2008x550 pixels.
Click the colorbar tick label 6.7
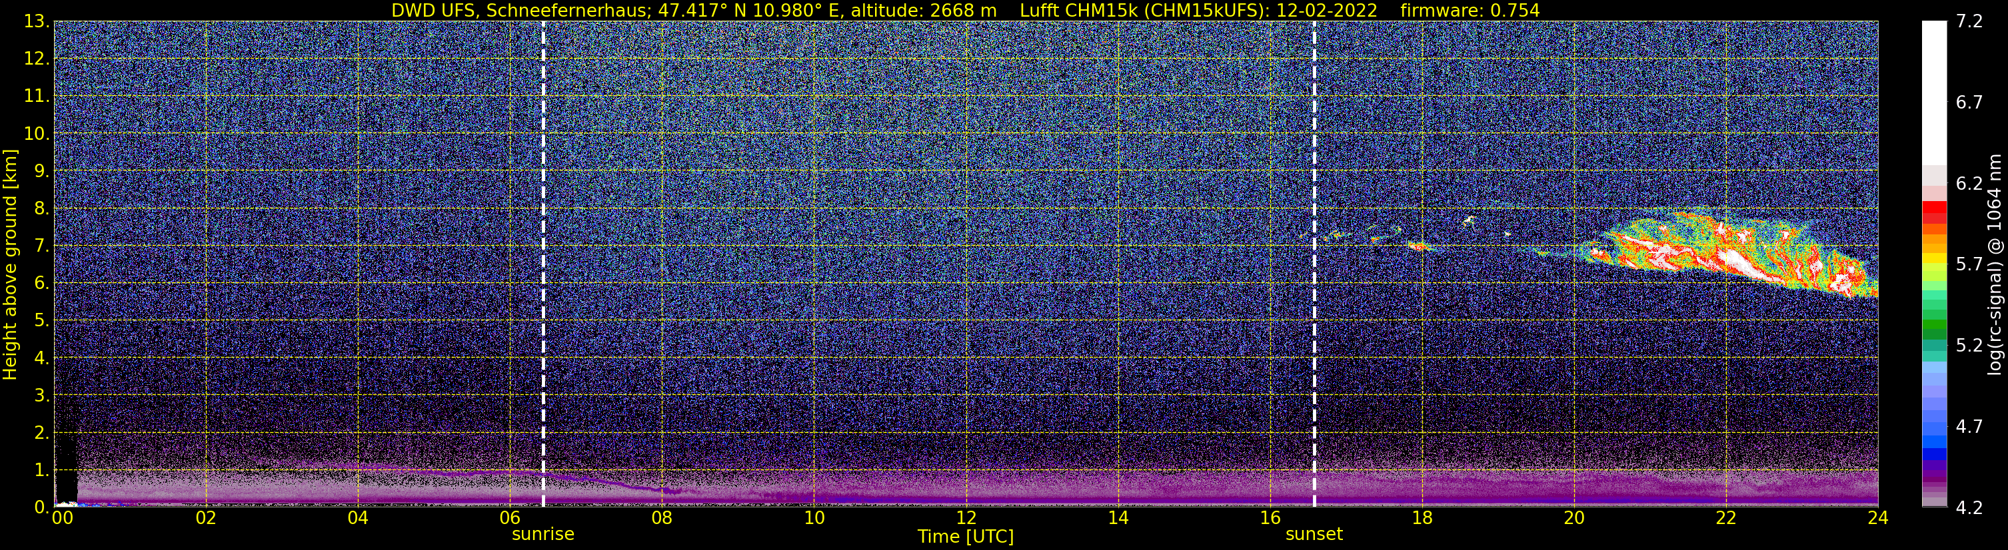(x=1970, y=103)
